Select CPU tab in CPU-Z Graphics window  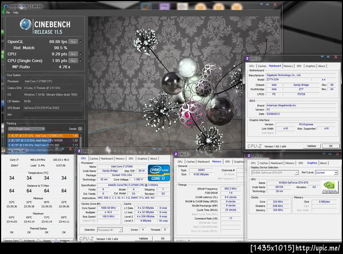click(253, 163)
